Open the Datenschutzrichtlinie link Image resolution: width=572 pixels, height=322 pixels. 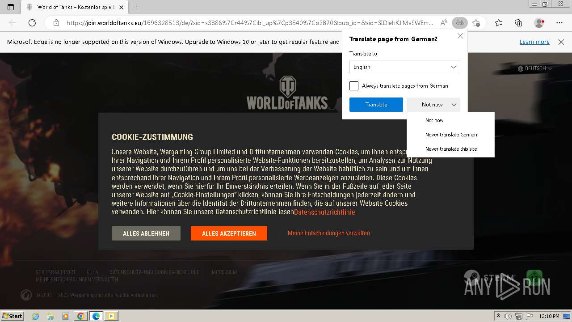(324, 212)
